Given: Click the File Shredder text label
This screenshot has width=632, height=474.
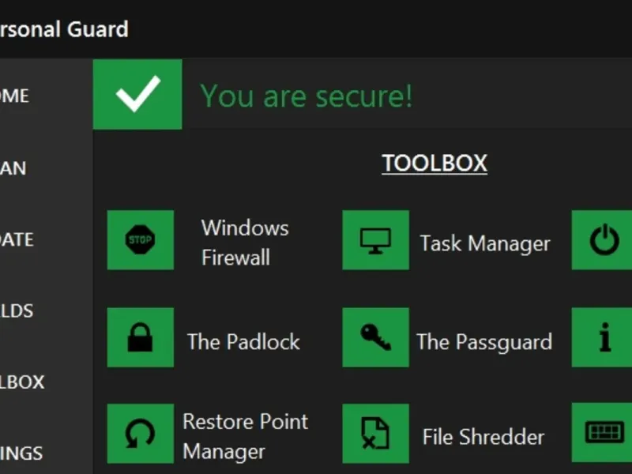Looking at the screenshot, I should (483, 437).
